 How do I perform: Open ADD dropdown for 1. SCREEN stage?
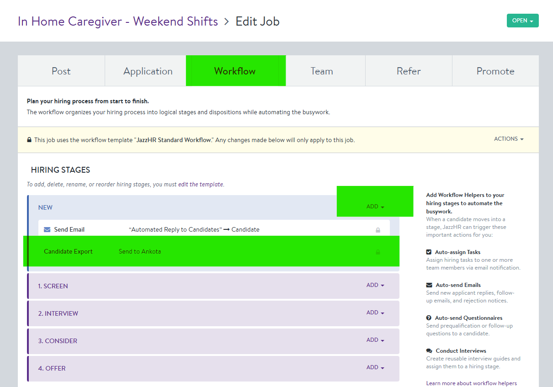(375, 285)
